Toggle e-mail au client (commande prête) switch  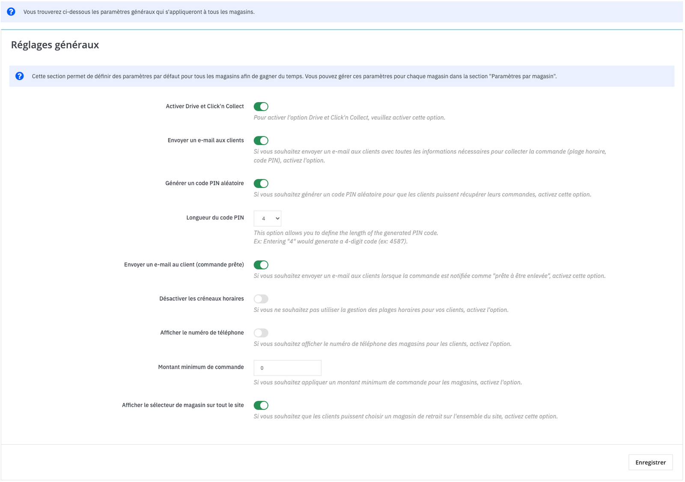(x=261, y=265)
